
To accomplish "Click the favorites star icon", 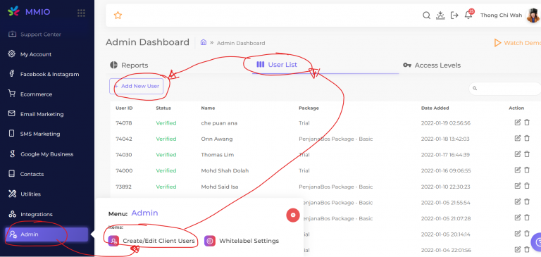I will pyautogui.click(x=118, y=15).
